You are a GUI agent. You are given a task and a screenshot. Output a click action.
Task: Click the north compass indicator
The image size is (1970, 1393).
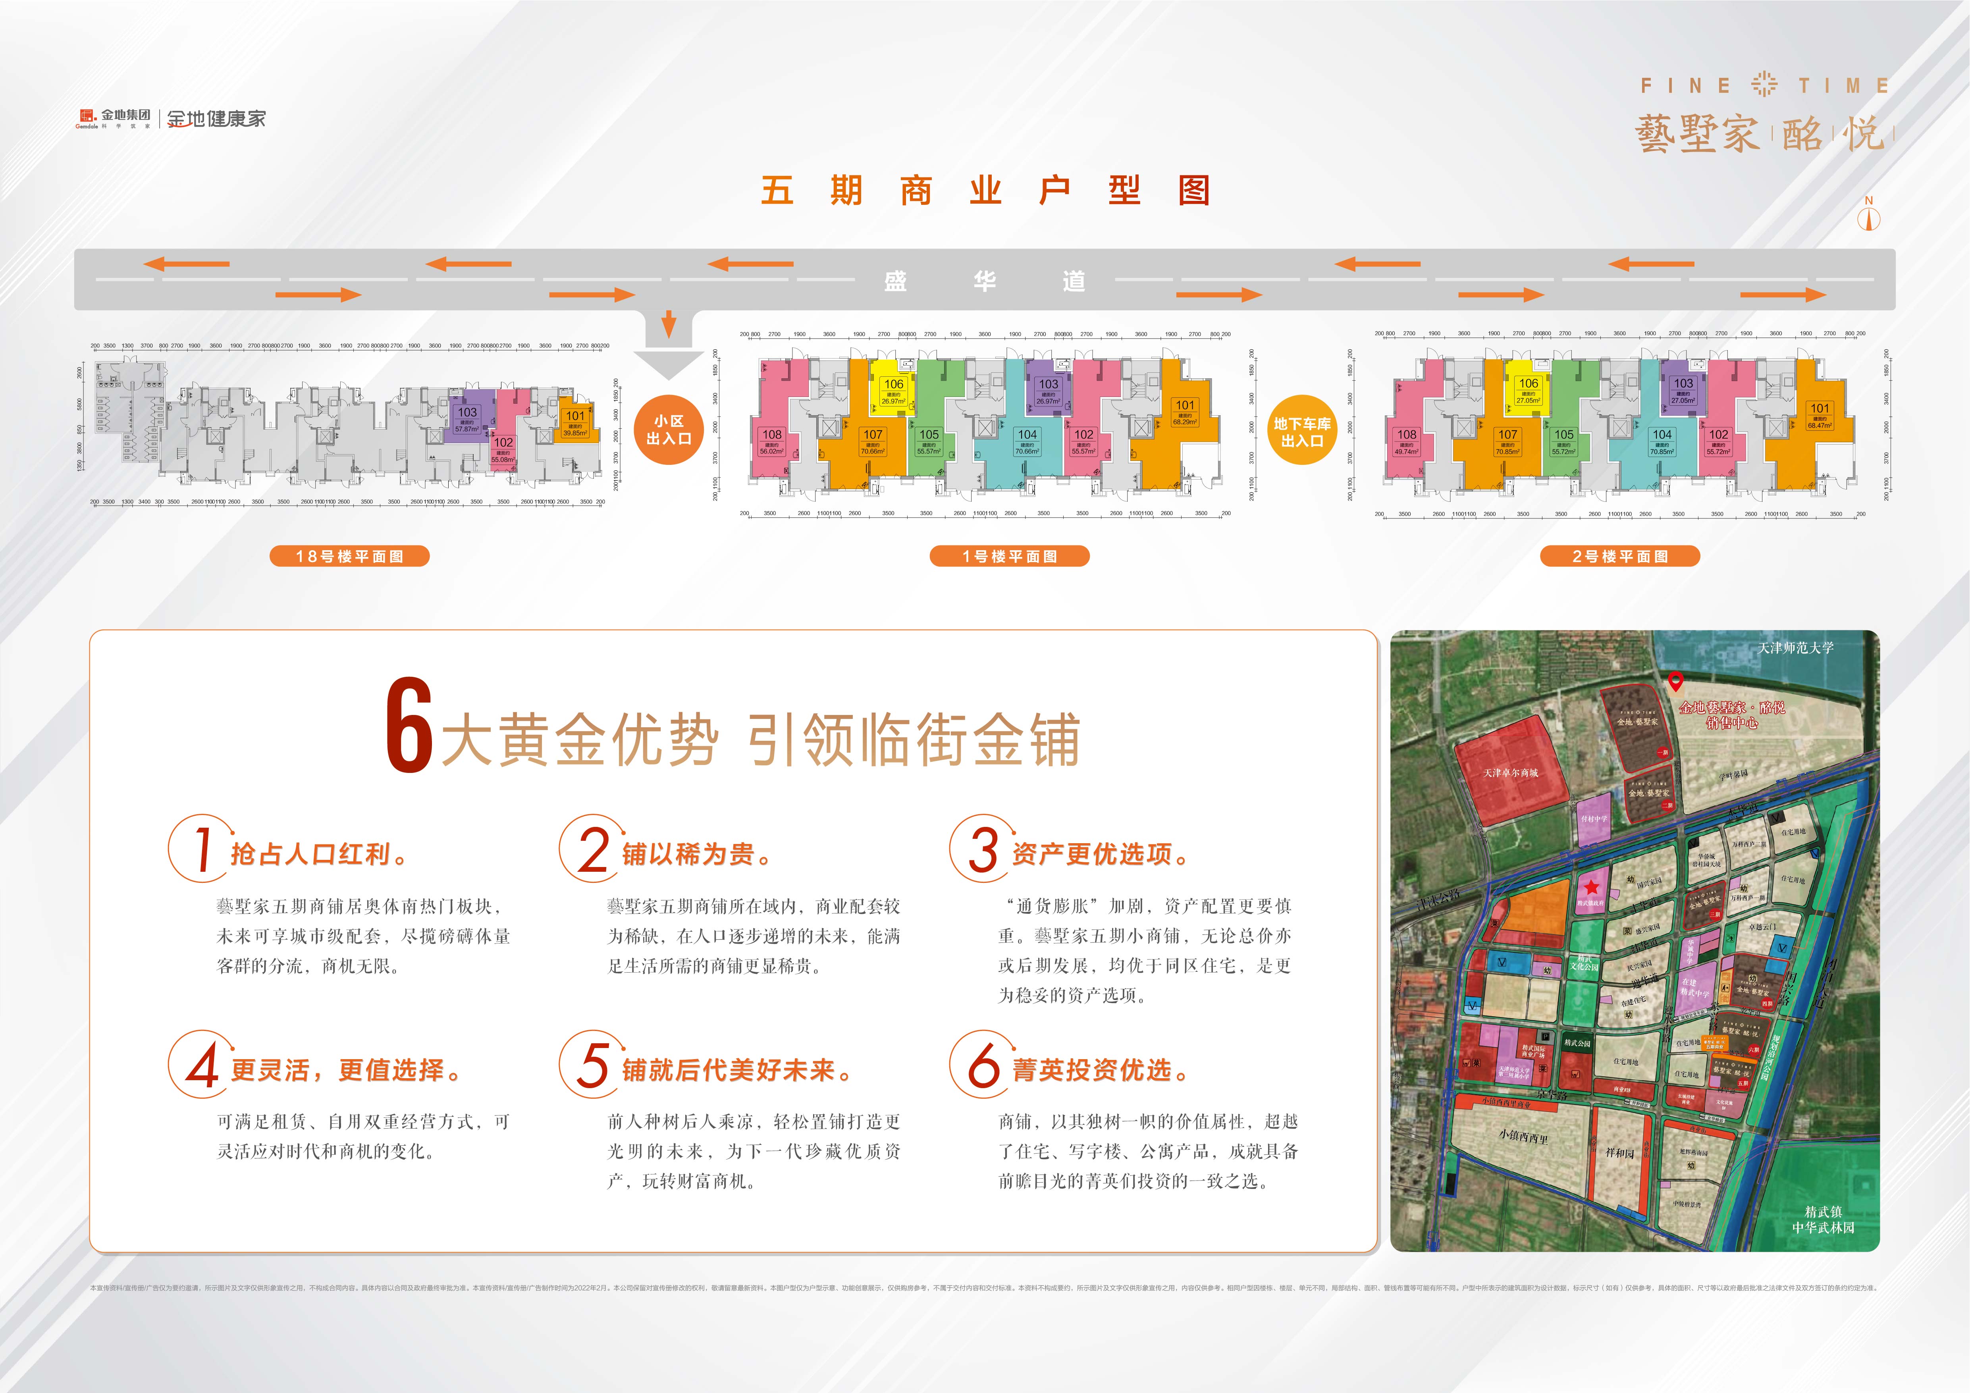[x=1869, y=213]
